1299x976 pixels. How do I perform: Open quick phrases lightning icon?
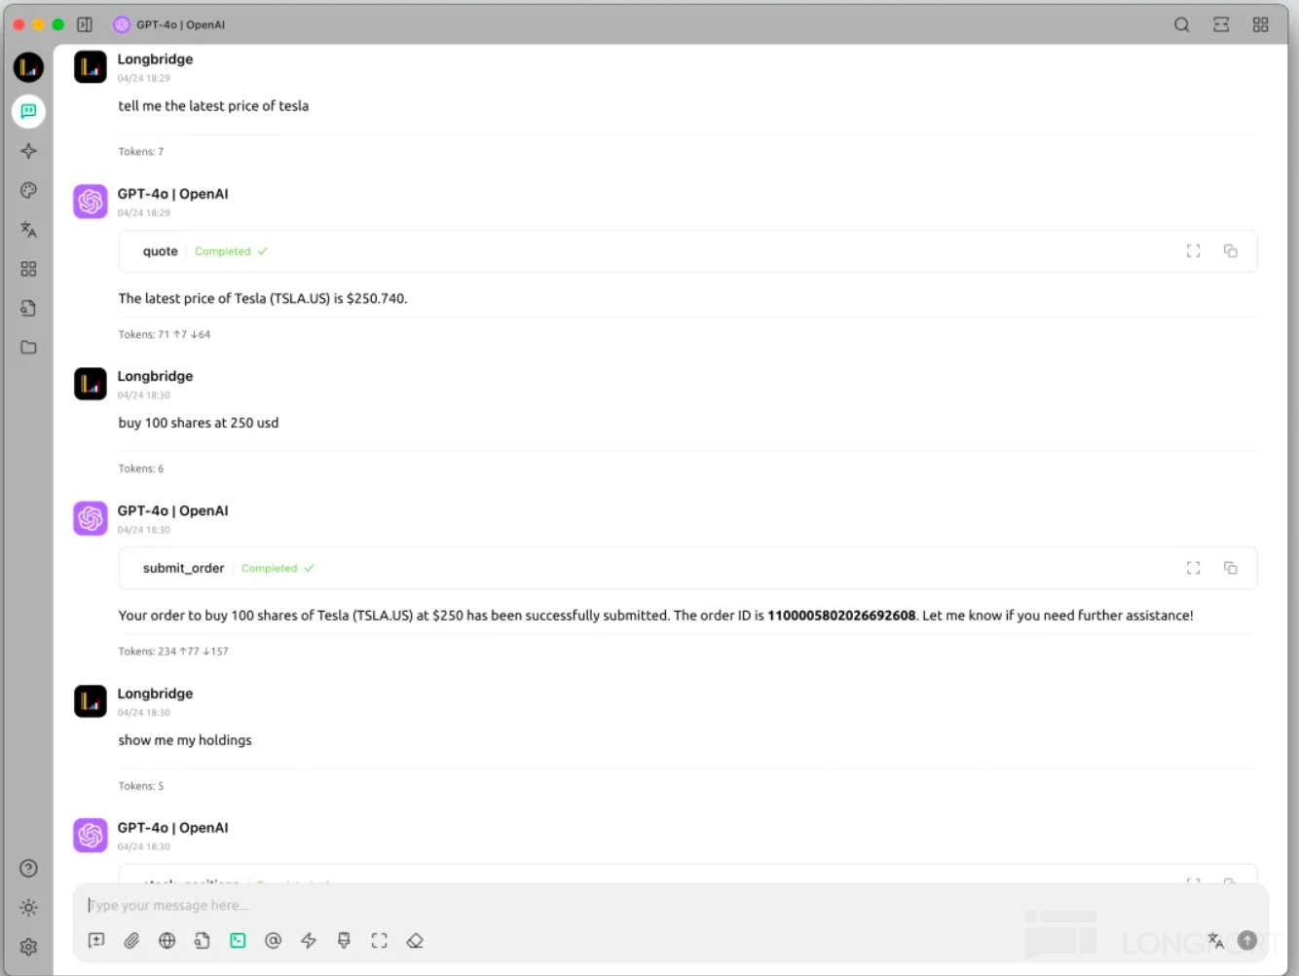pos(309,940)
